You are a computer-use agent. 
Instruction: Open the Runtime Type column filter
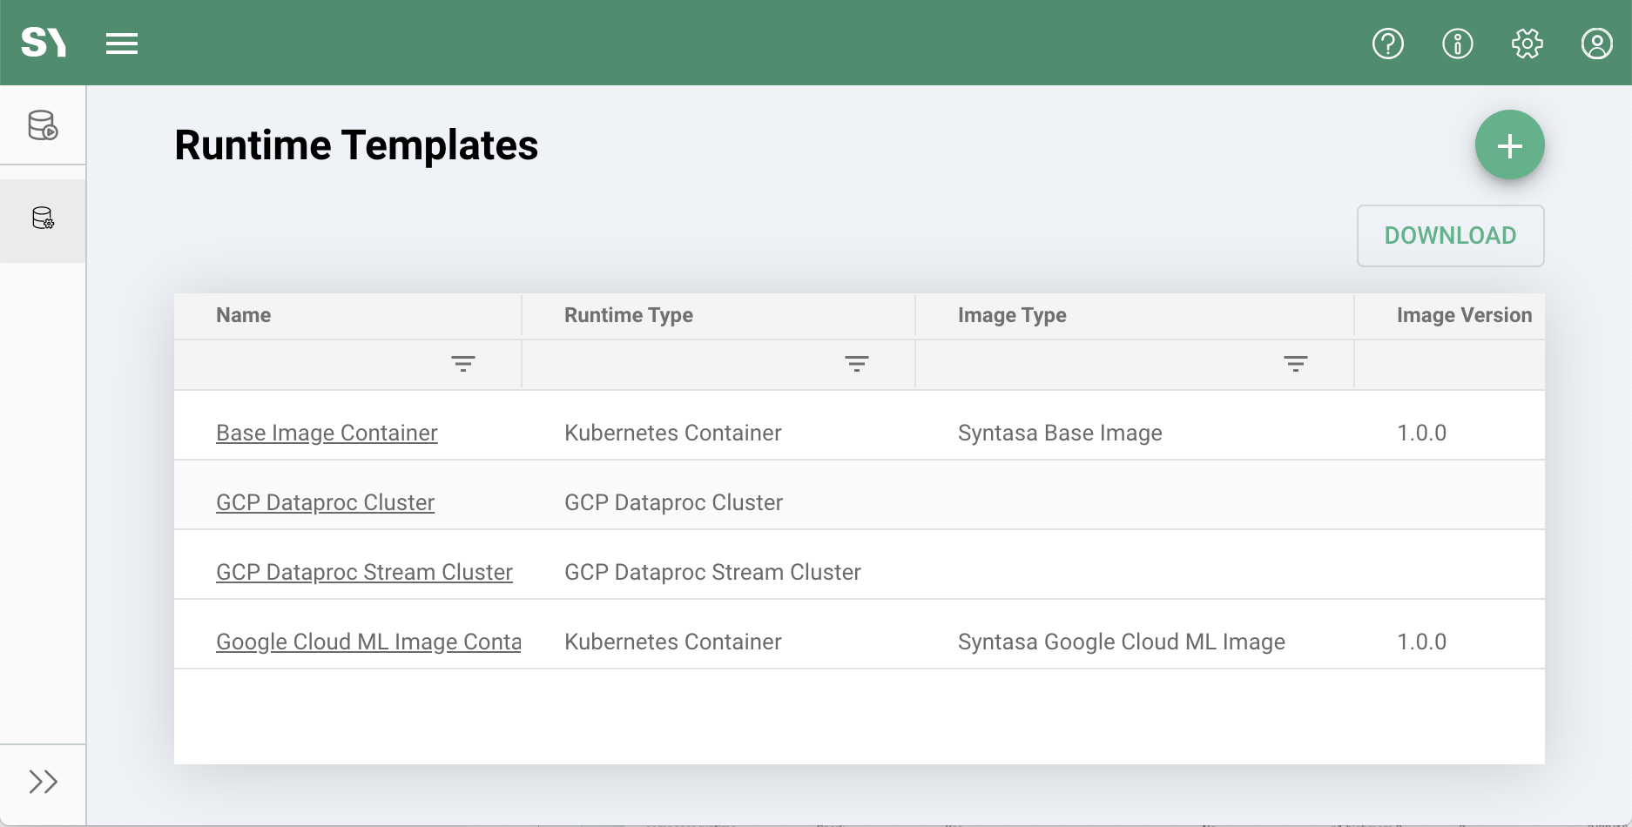pyautogui.click(x=857, y=364)
